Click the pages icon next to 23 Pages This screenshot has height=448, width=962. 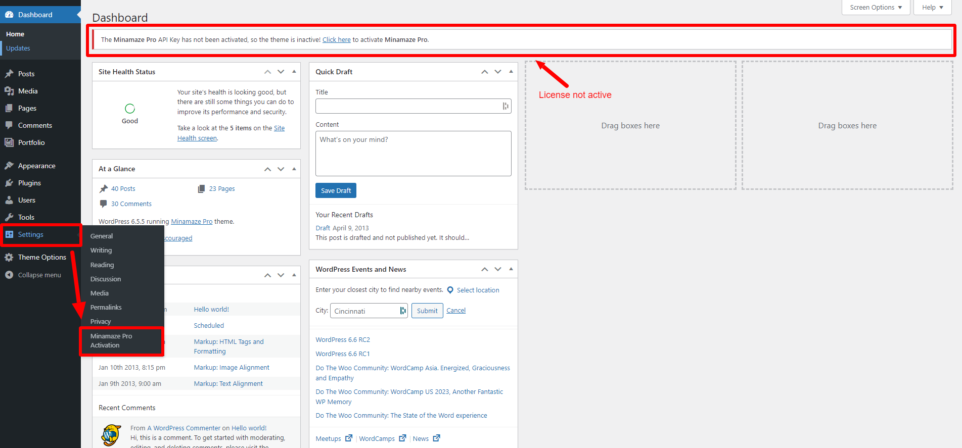point(201,189)
